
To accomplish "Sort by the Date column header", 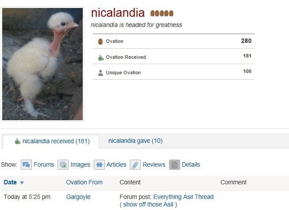I will pyautogui.click(x=10, y=182).
